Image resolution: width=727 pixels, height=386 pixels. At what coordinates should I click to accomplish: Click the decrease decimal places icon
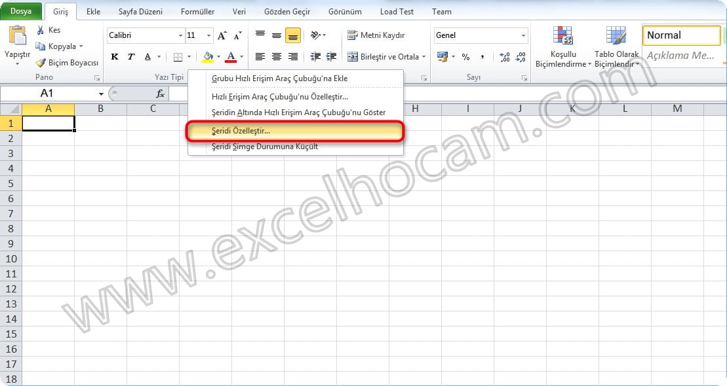521,57
